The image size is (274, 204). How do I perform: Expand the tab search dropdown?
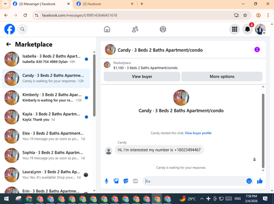click(5, 4)
